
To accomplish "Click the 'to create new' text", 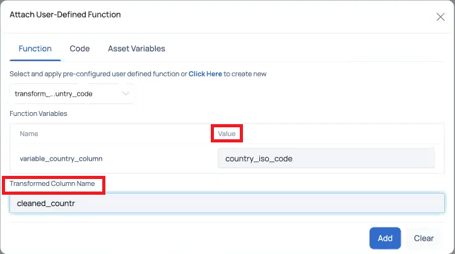I will (245, 74).
